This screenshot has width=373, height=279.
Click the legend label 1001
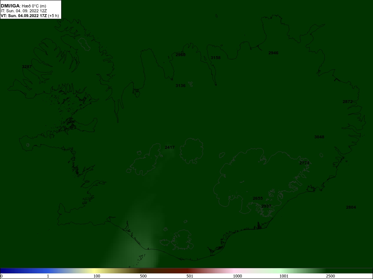pyautogui.click(x=284, y=276)
